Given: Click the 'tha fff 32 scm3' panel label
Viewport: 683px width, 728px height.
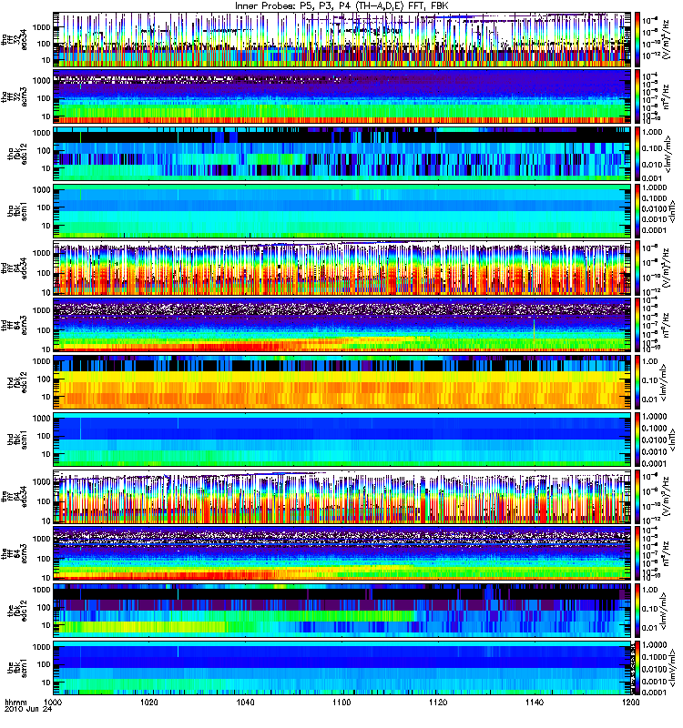Looking at the screenshot, I should pos(15,97).
